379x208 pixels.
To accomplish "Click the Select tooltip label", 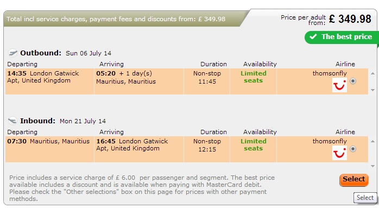I will tap(365, 198).
